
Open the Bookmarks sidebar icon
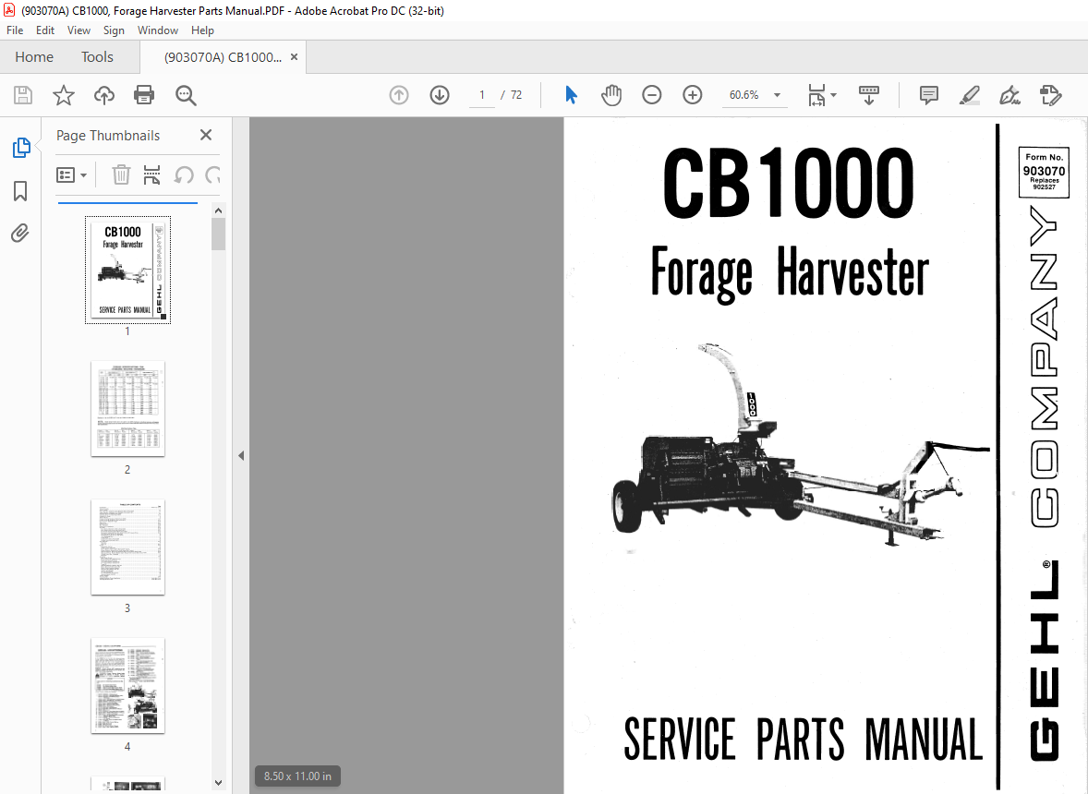[21, 191]
